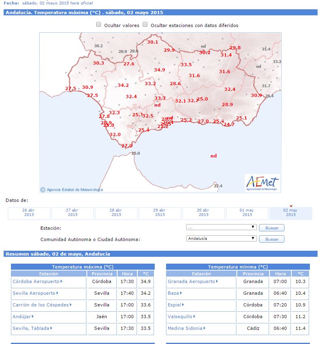Click the Cádiz province cell

(253, 328)
